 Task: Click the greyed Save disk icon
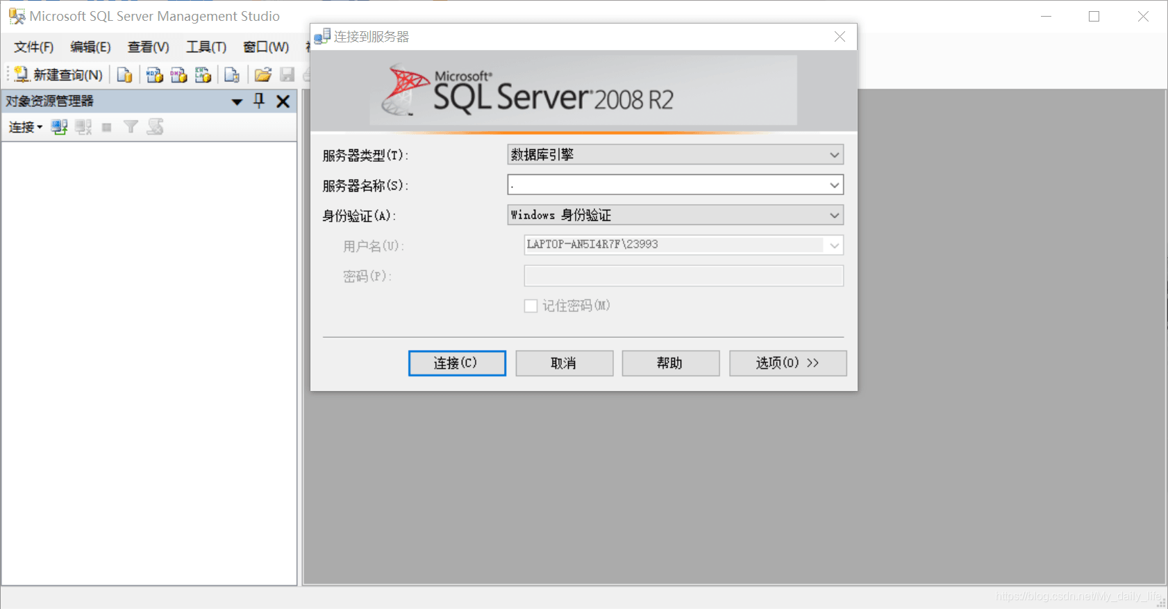287,74
